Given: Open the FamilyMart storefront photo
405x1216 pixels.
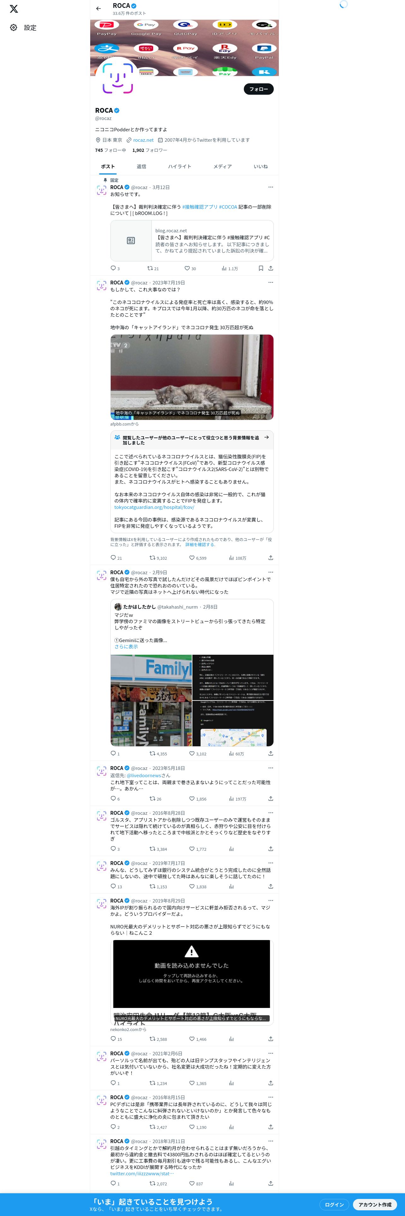Looking at the screenshot, I should point(151,700).
